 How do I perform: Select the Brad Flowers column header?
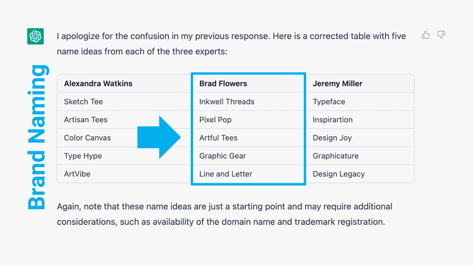pyautogui.click(x=223, y=83)
